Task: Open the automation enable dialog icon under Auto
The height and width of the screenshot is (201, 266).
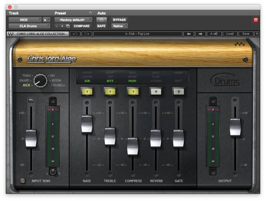Action: (x=101, y=20)
